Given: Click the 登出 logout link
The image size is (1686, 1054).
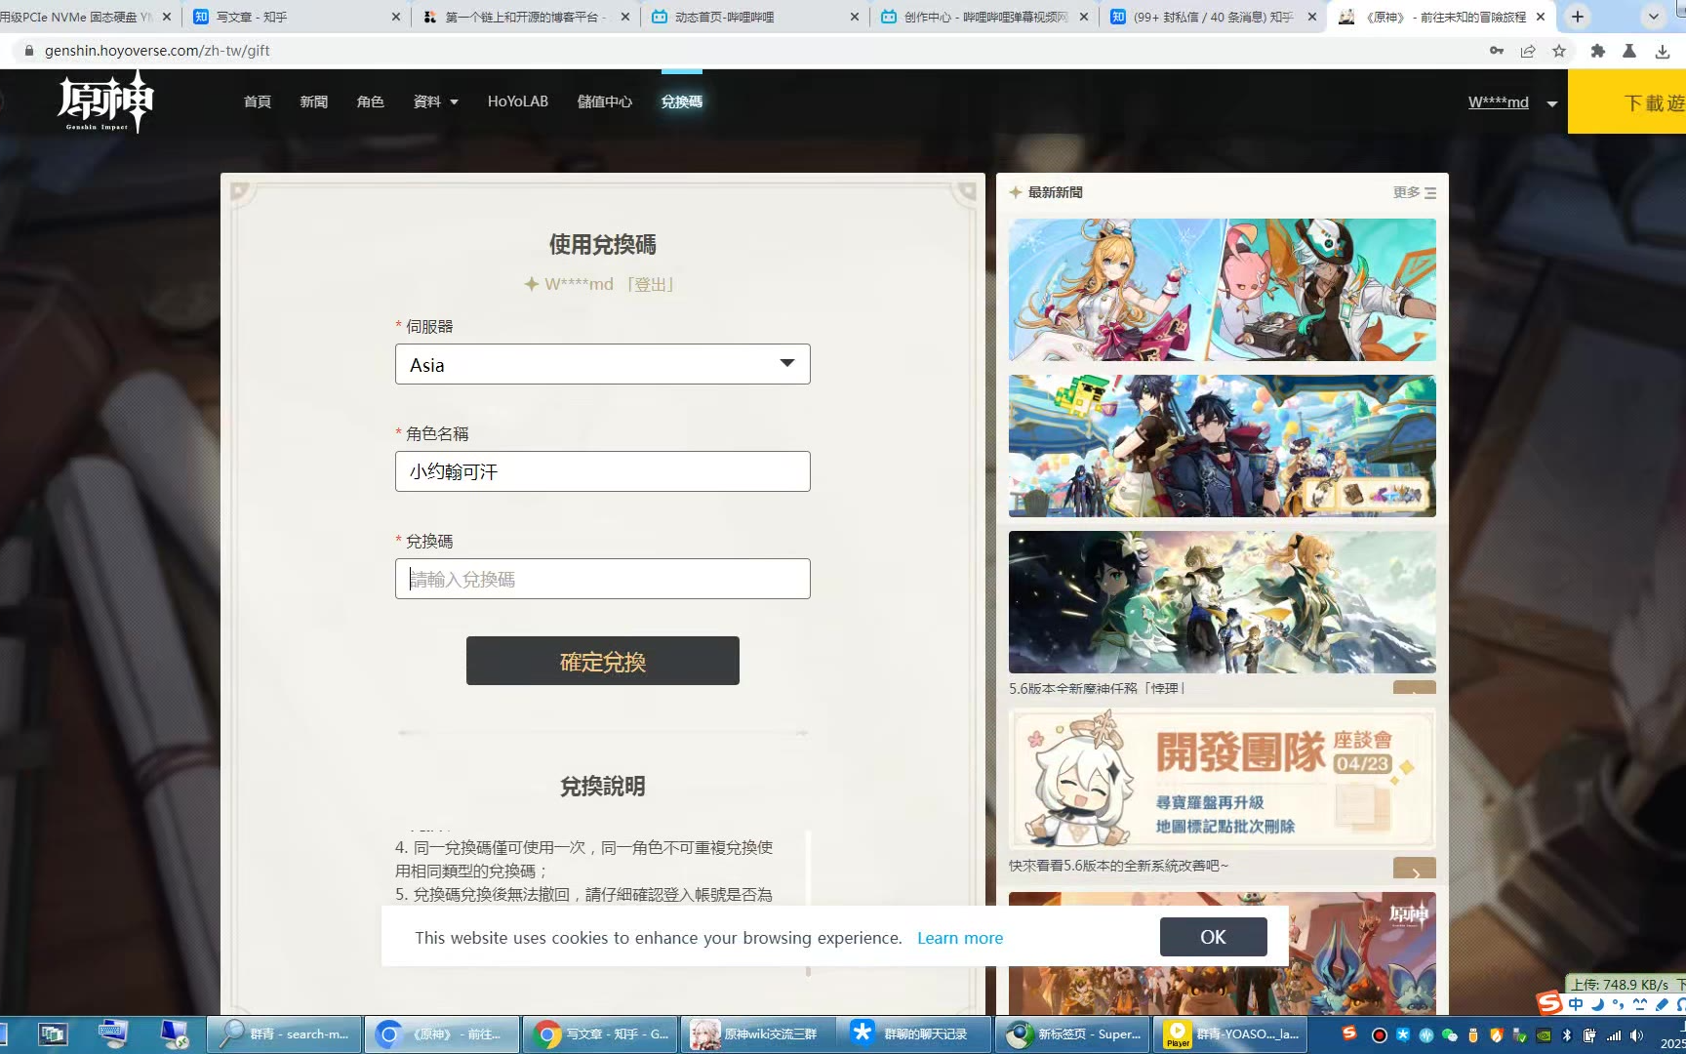Looking at the screenshot, I should click(651, 284).
